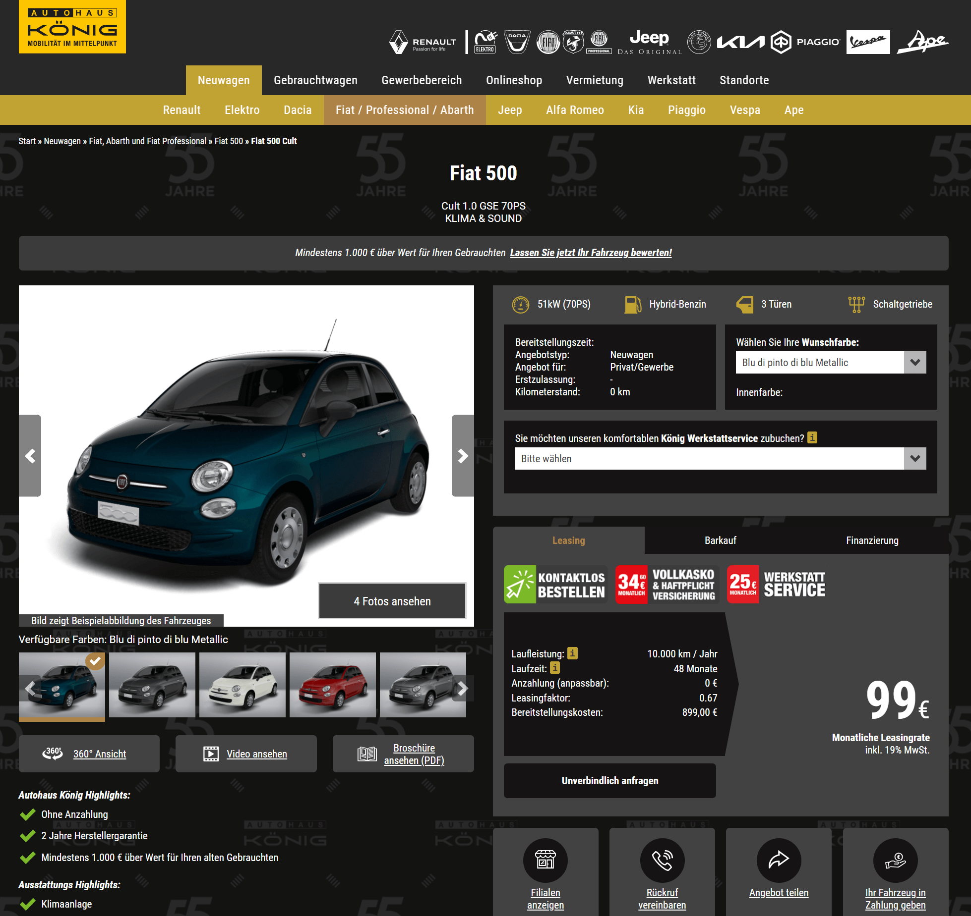
Task: Go to Start breadcrumb
Action: (x=27, y=141)
